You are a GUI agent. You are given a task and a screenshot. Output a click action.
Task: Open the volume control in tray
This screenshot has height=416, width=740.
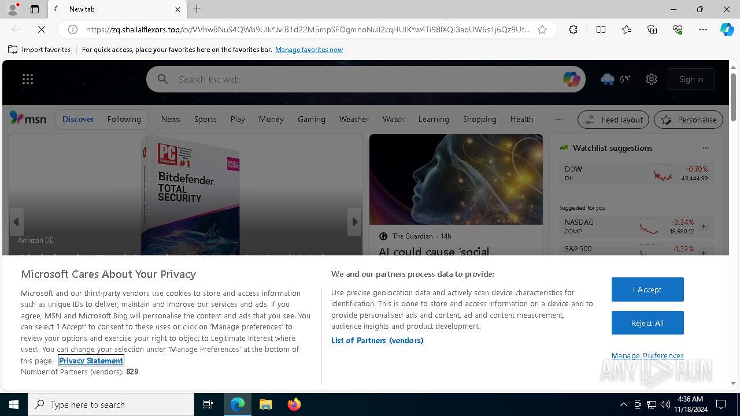click(x=665, y=404)
